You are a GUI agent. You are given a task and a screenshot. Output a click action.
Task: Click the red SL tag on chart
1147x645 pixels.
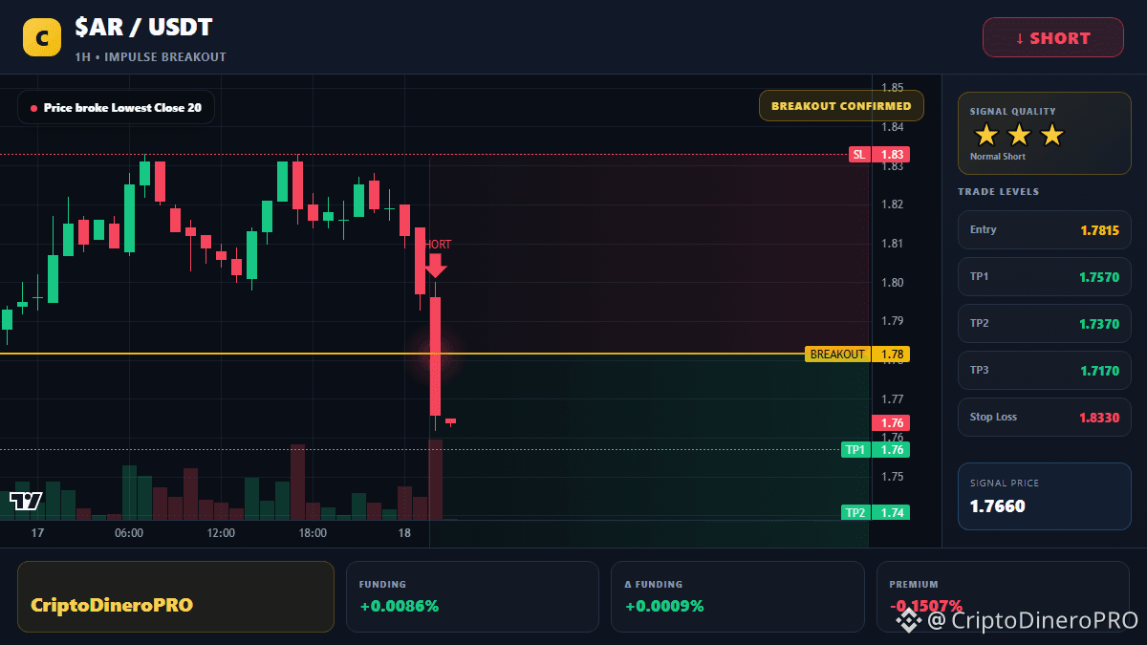859,155
